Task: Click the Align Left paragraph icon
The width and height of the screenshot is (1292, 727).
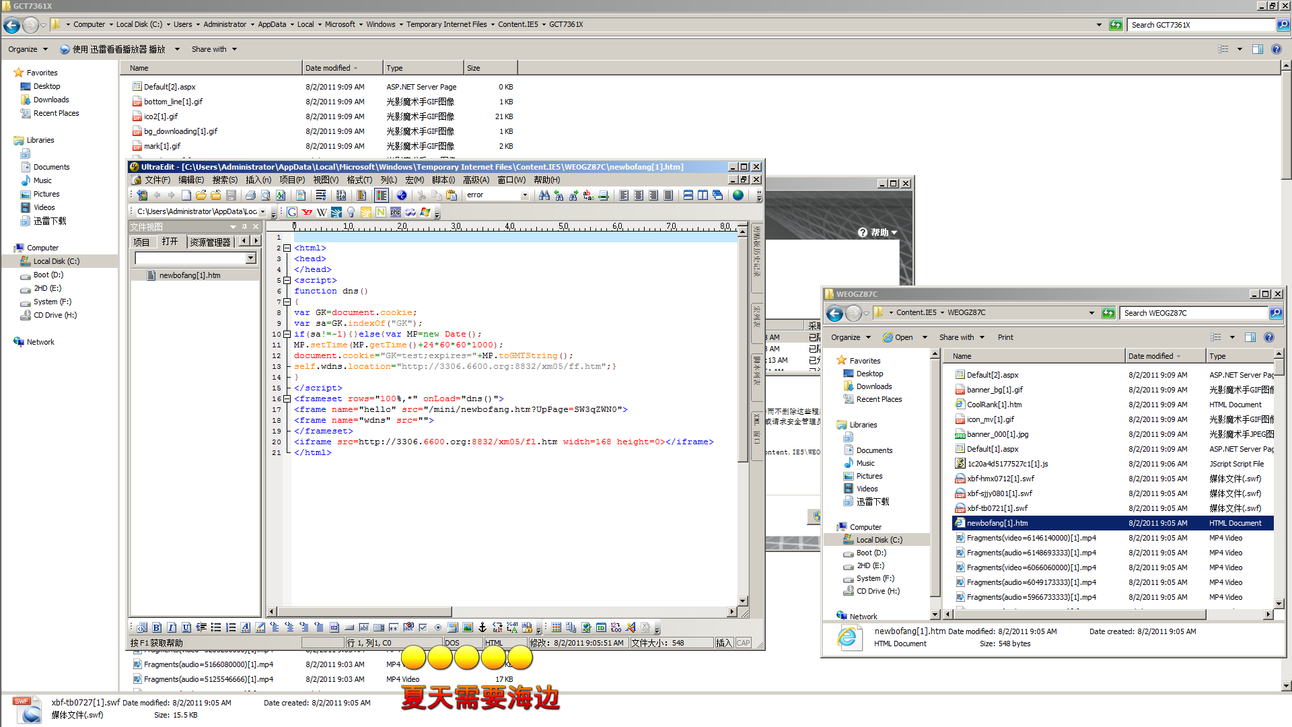Action: 624,195
